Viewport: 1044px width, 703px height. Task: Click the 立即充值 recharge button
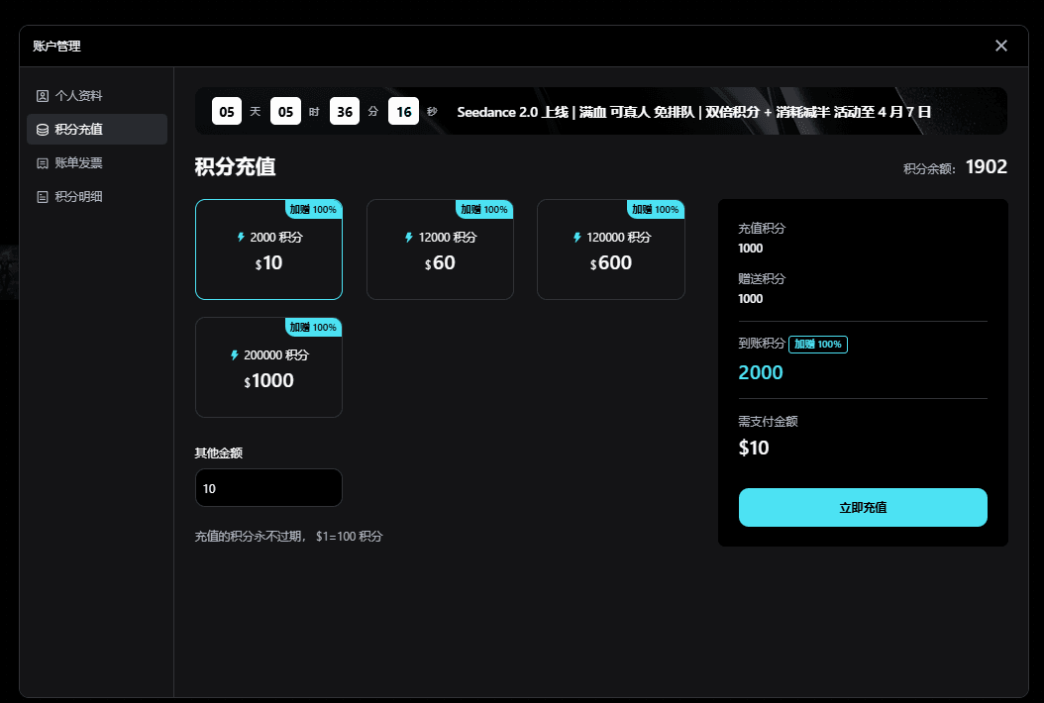click(x=862, y=507)
